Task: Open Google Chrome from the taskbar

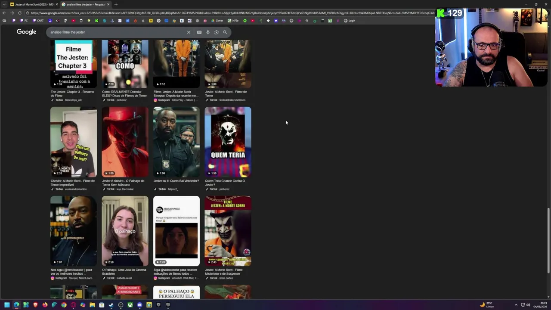Action: pyautogui.click(x=64, y=305)
